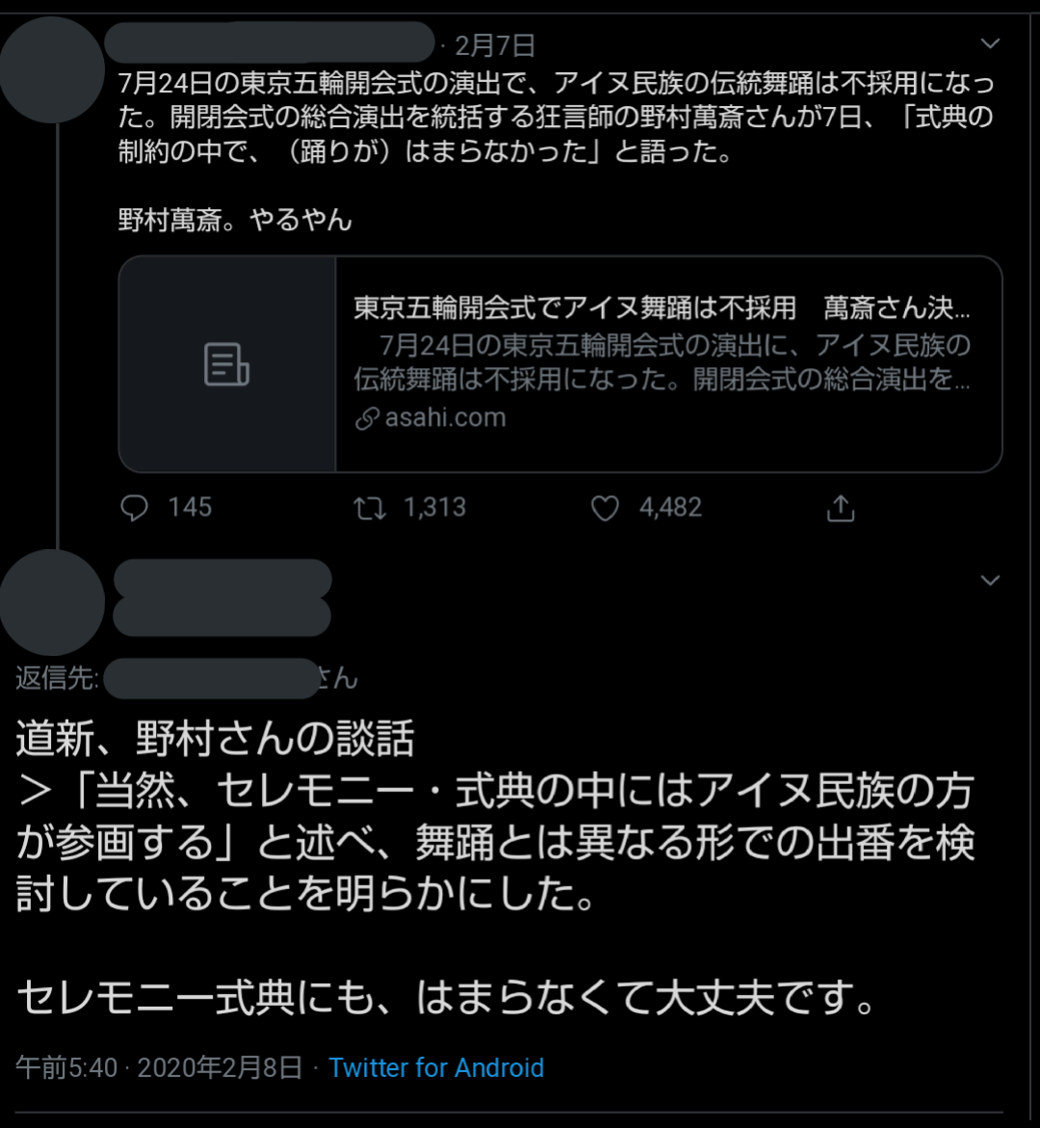Viewport: 1040px width, 1128px height.
Task: Click the article document icon in link card
Action: point(226,364)
